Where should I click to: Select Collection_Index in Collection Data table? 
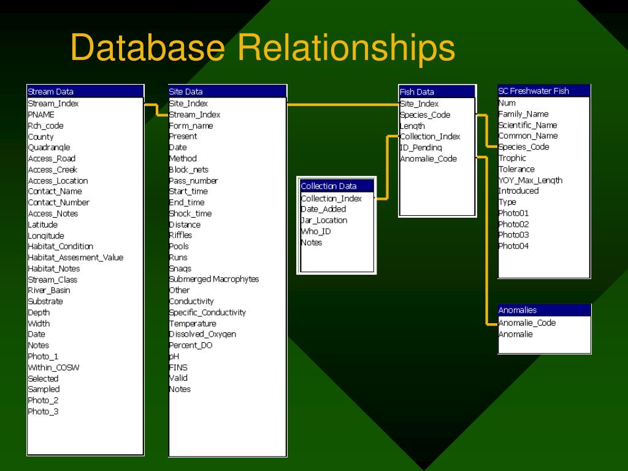pos(331,199)
